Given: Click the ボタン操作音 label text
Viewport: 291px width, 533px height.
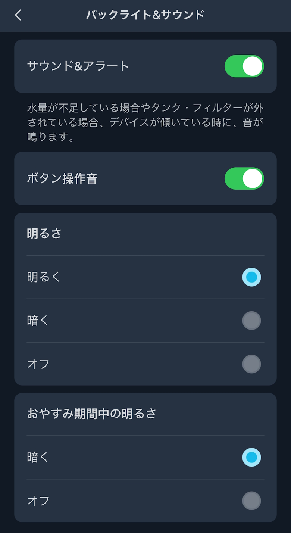Looking at the screenshot, I should 62,178.
